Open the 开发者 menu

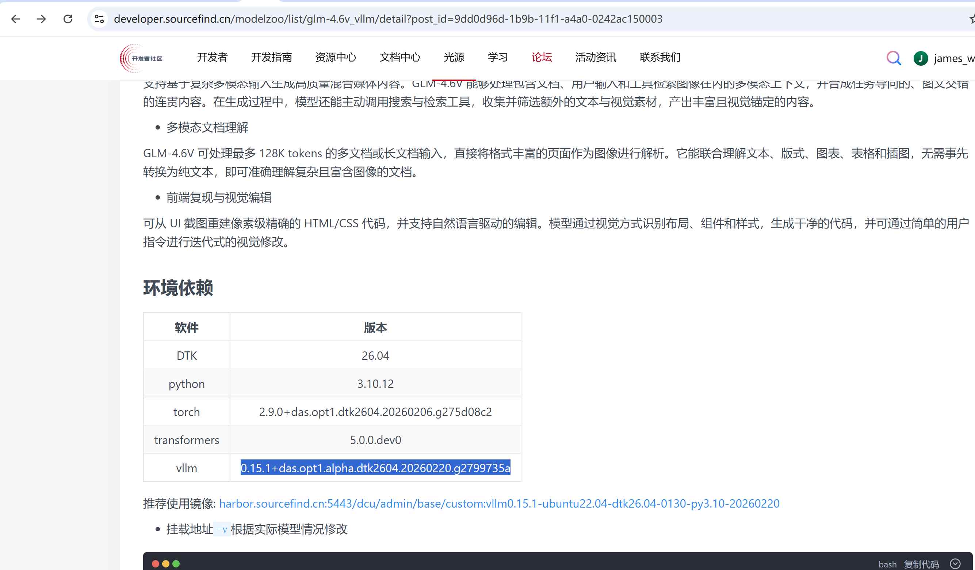click(212, 57)
